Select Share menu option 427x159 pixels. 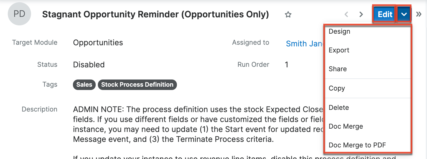tap(337, 69)
